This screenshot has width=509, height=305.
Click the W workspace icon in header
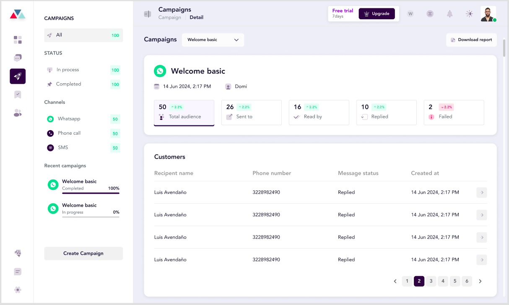point(410,14)
